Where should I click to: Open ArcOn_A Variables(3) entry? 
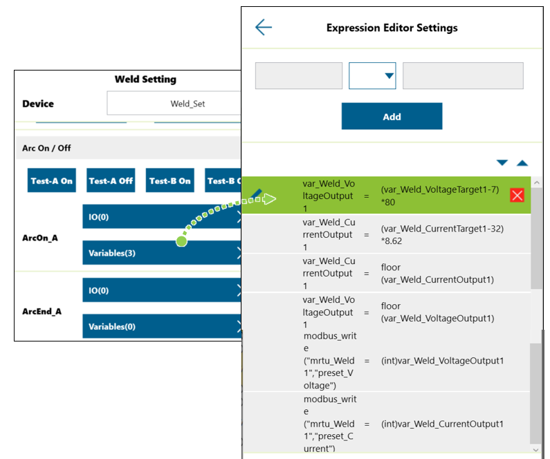click(162, 253)
